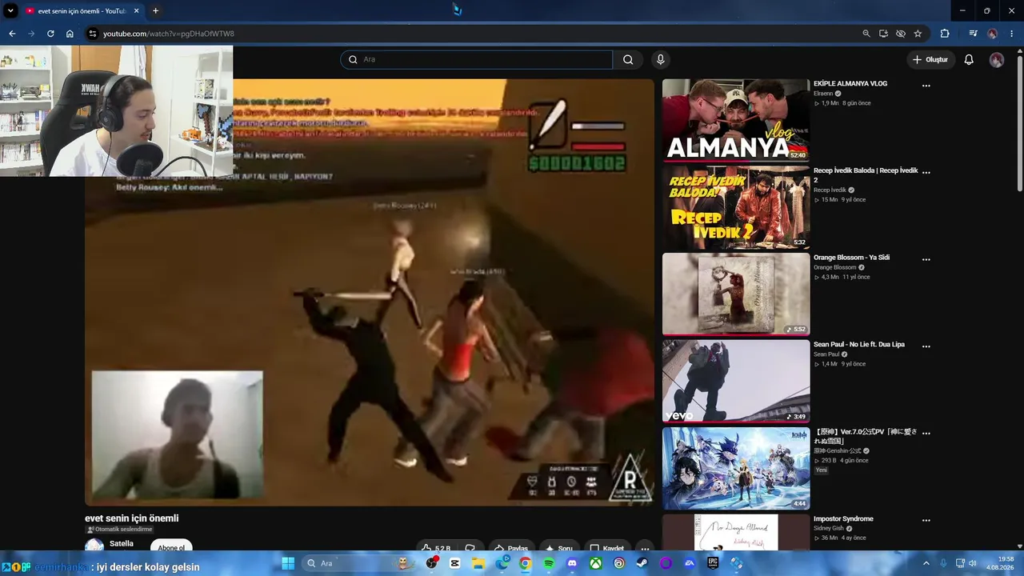Expand the browser tab search dropdown
This screenshot has height=576, width=1024.
click(10, 10)
